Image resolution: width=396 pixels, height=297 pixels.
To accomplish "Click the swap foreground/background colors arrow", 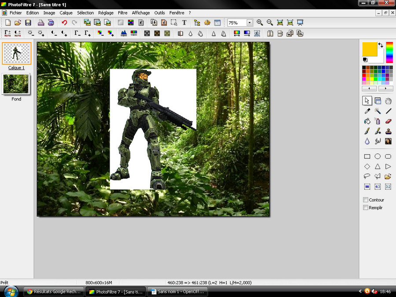I will click(x=381, y=45).
